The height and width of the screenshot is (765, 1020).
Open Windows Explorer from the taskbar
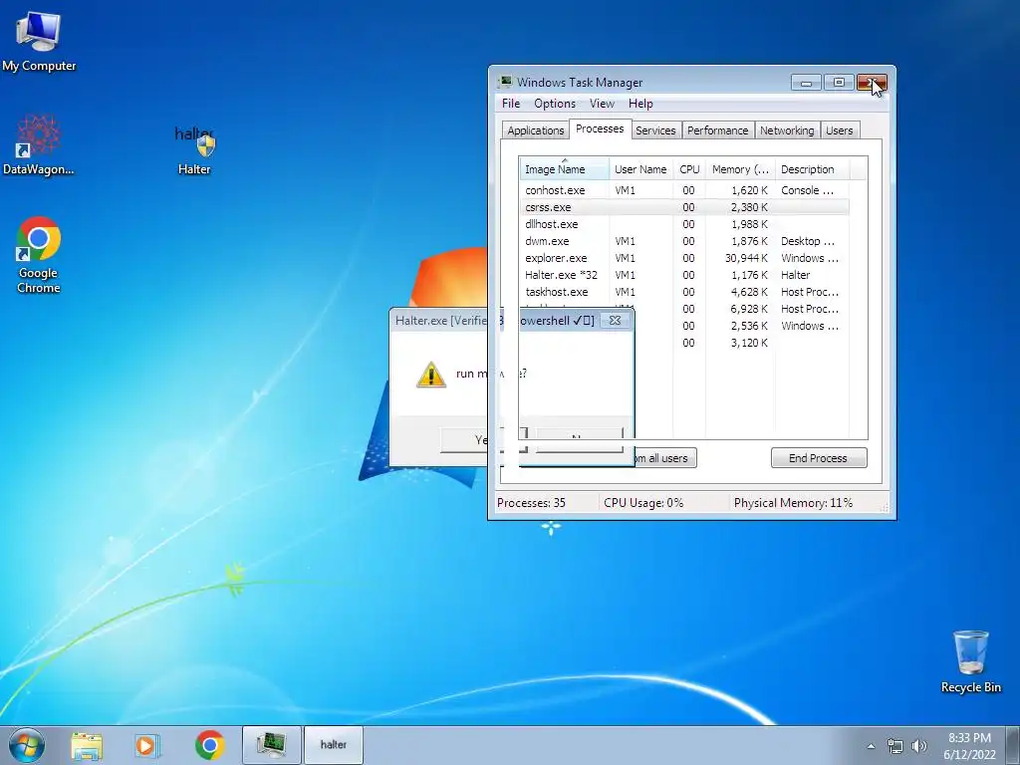click(87, 745)
